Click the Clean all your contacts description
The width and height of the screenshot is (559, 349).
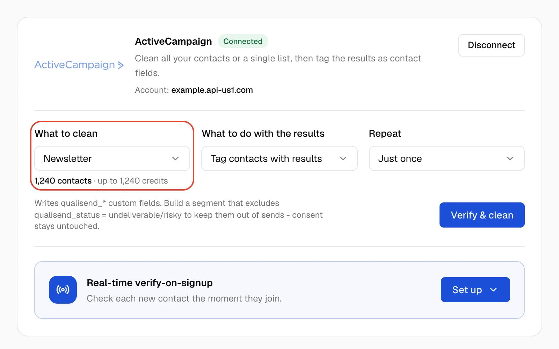coord(278,66)
